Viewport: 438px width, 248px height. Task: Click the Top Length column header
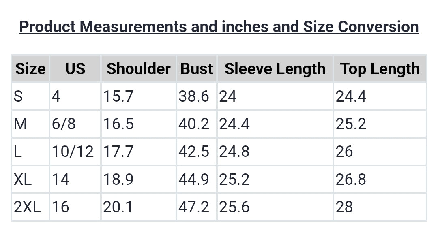point(380,69)
